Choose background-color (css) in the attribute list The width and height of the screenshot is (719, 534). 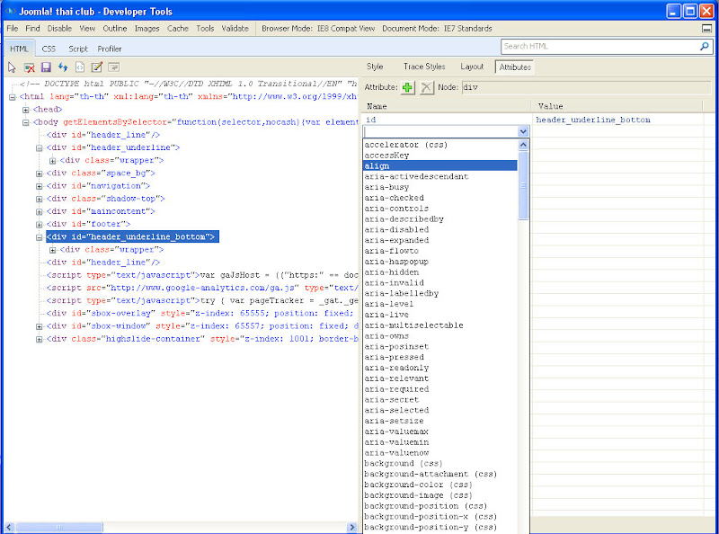point(440,485)
